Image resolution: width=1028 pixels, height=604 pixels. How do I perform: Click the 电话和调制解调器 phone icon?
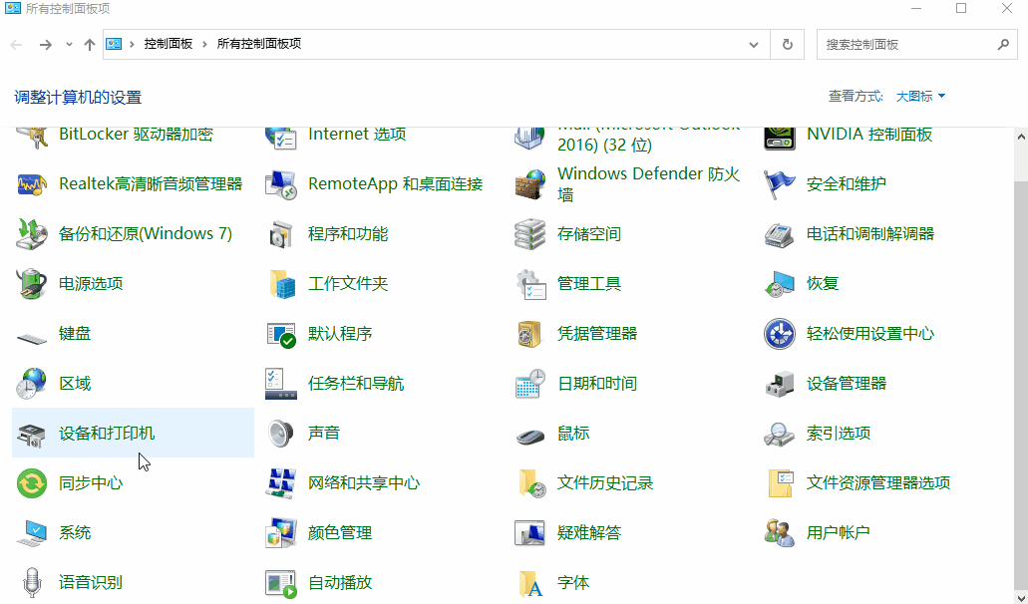click(779, 234)
